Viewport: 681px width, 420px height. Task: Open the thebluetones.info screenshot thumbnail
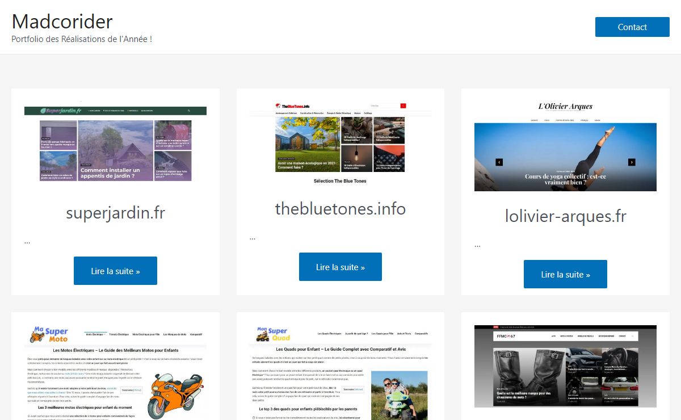pyautogui.click(x=340, y=142)
